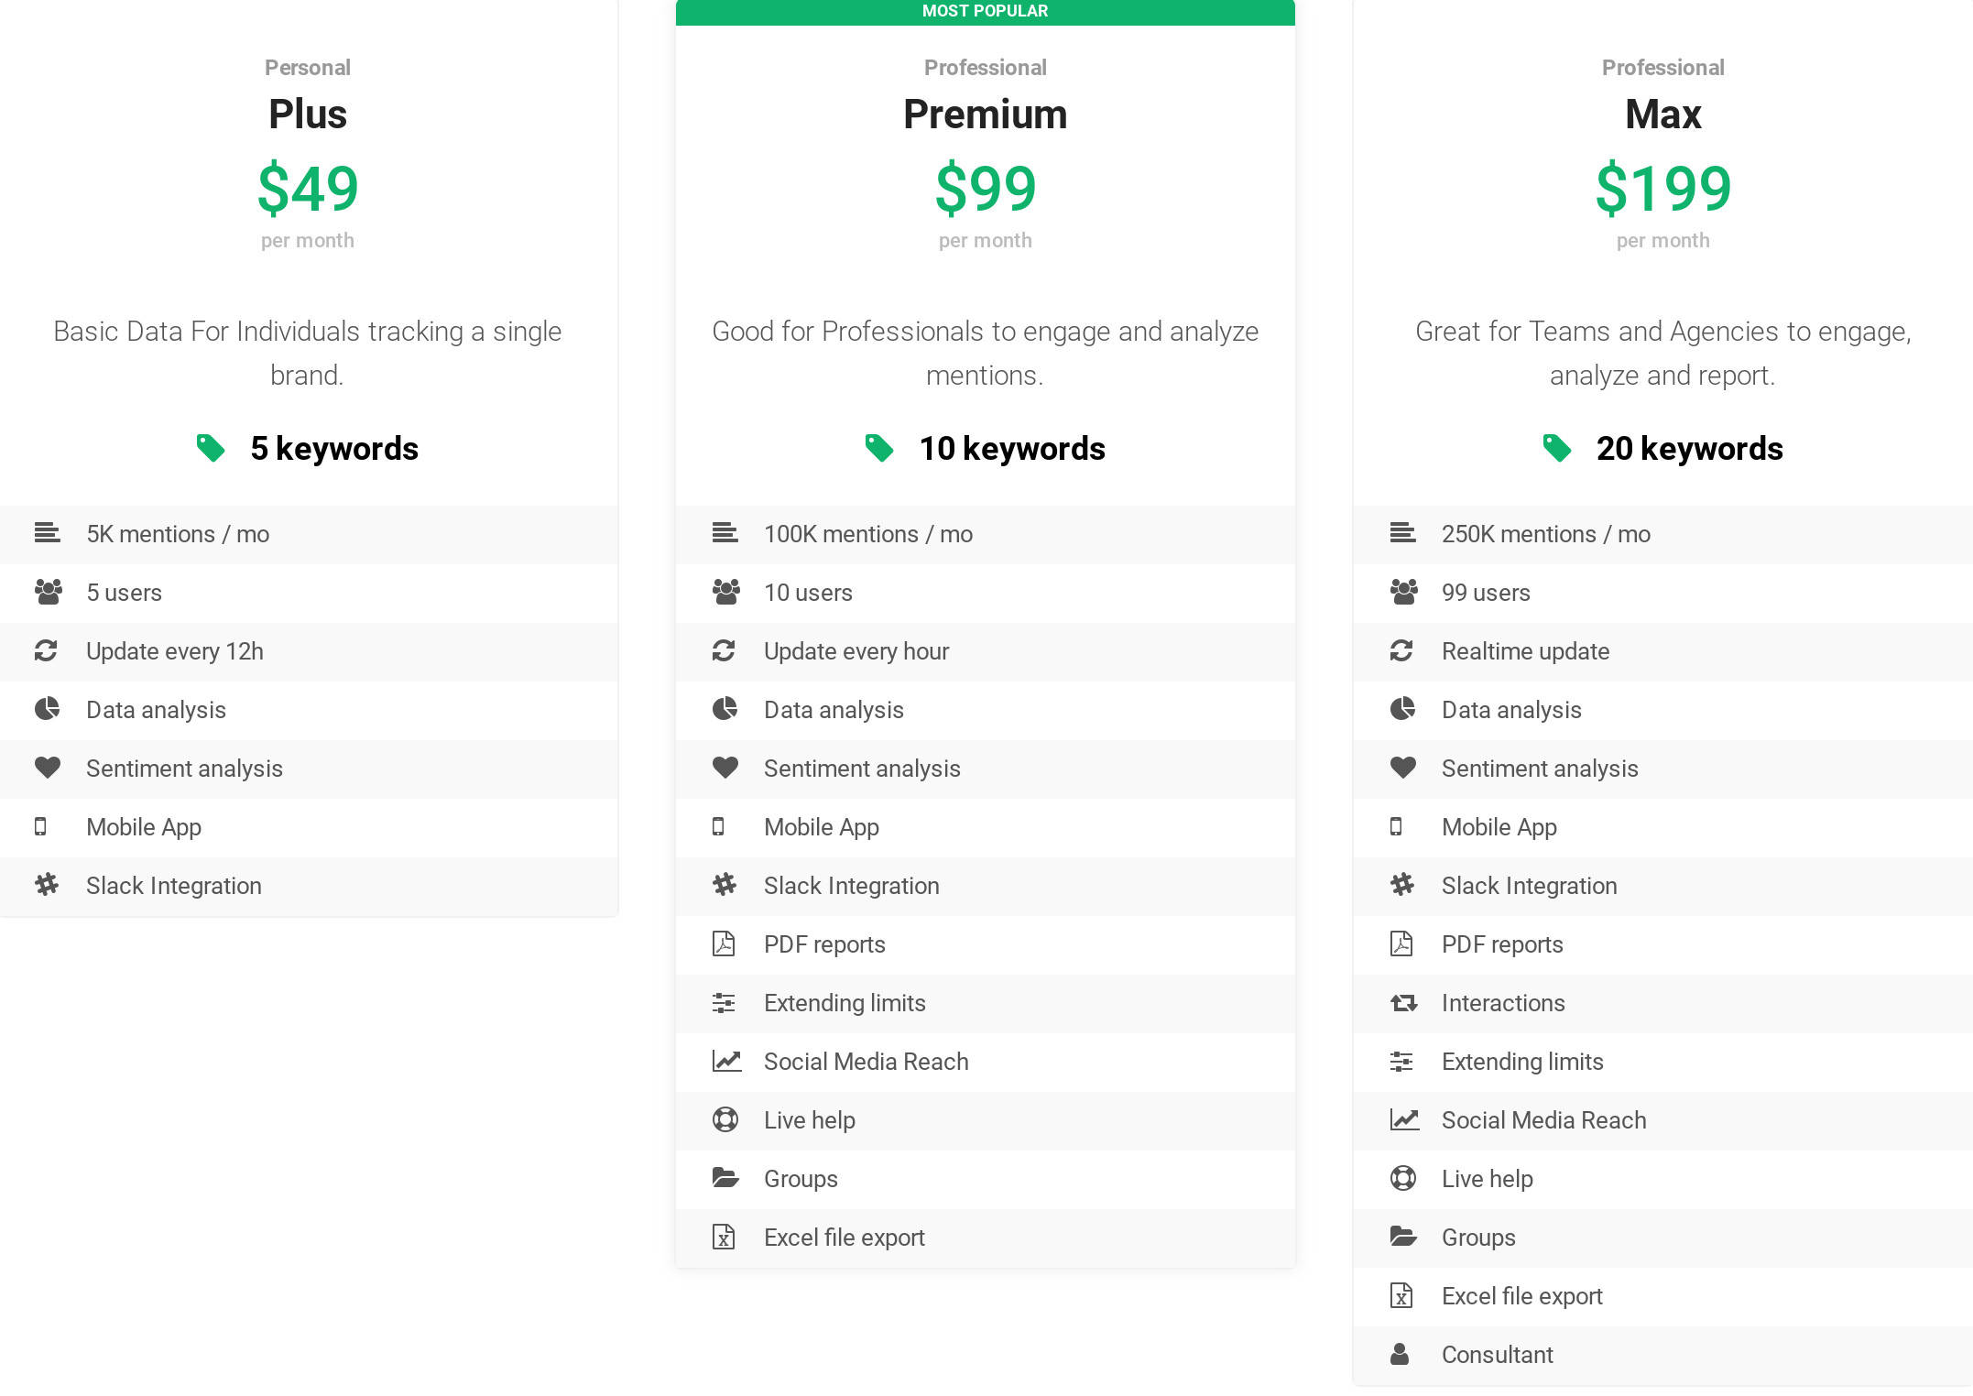Click the lifebuoy Live help icon in Premium
The width and height of the screenshot is (1973, 1396).
[x=725, y=1119]
